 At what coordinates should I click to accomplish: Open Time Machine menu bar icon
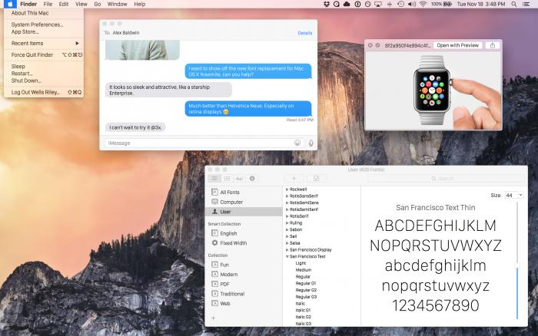400,4
